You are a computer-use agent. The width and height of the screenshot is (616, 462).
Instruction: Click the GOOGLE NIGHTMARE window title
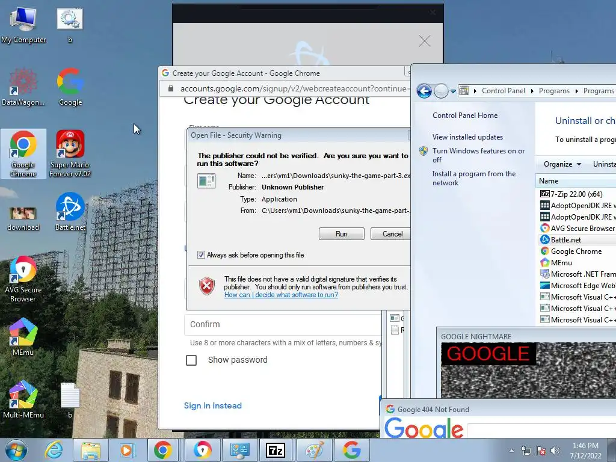pyautogui.click(x=476, y=337)
